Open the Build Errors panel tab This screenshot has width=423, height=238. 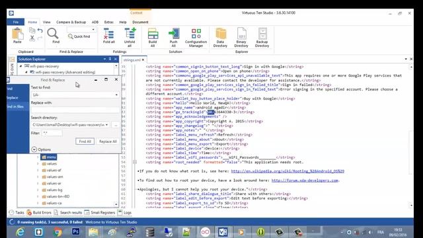point(39,213)
